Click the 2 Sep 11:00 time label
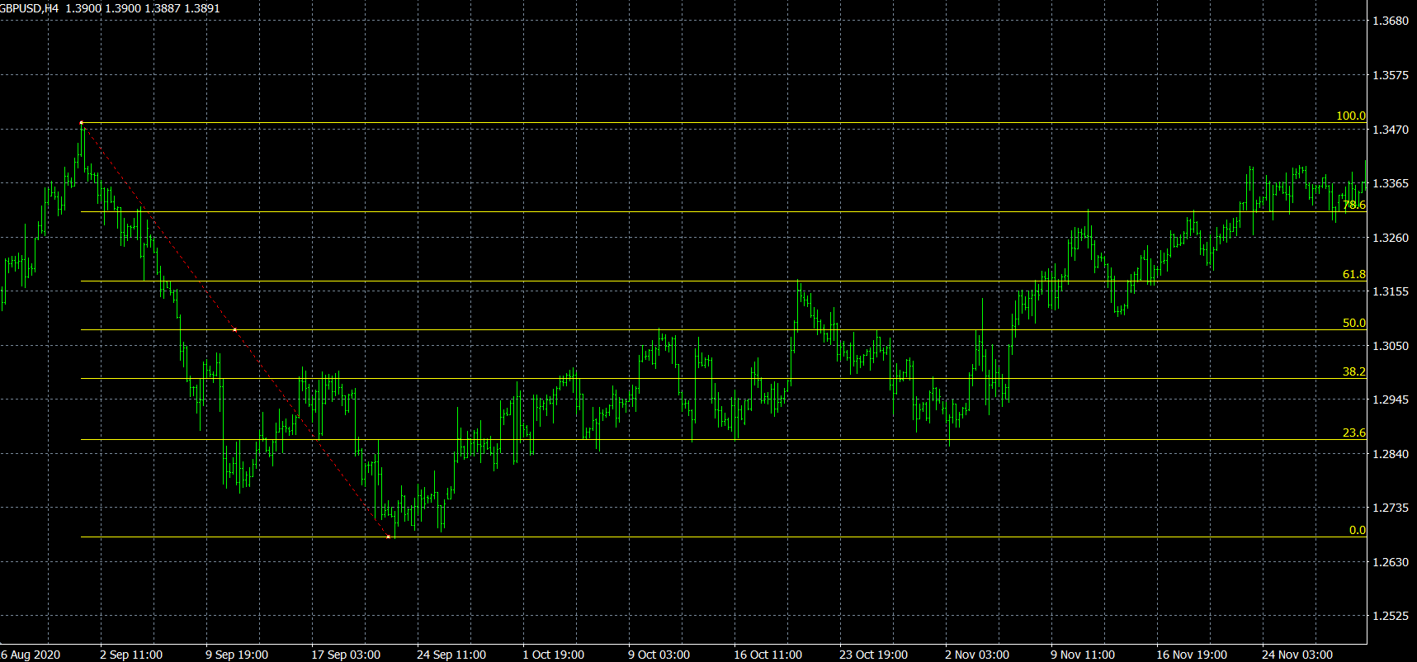1417x662 pixels. click(x=131, y=655)
